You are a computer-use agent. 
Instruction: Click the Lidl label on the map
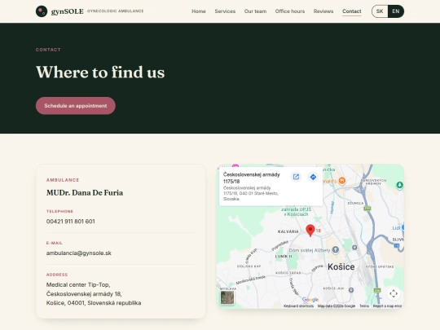point(396,228)
